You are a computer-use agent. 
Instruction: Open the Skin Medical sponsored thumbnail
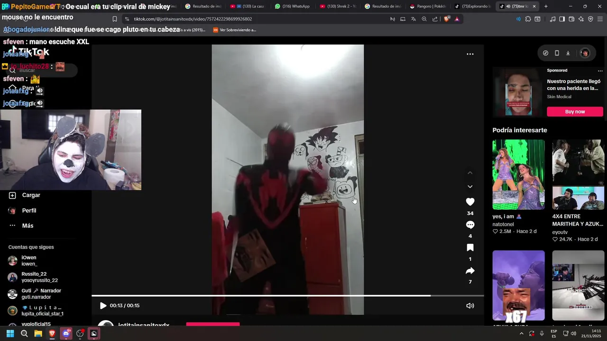tap(518, 92)
